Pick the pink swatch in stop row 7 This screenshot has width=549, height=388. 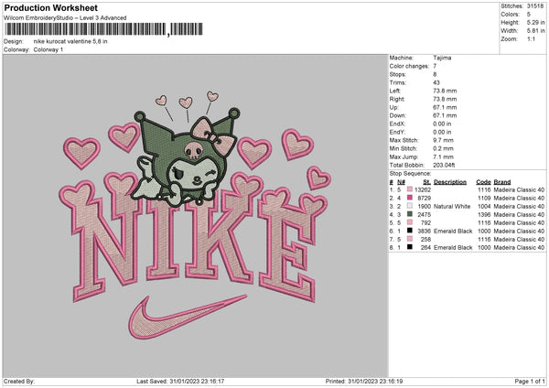[x=410, y=239]
